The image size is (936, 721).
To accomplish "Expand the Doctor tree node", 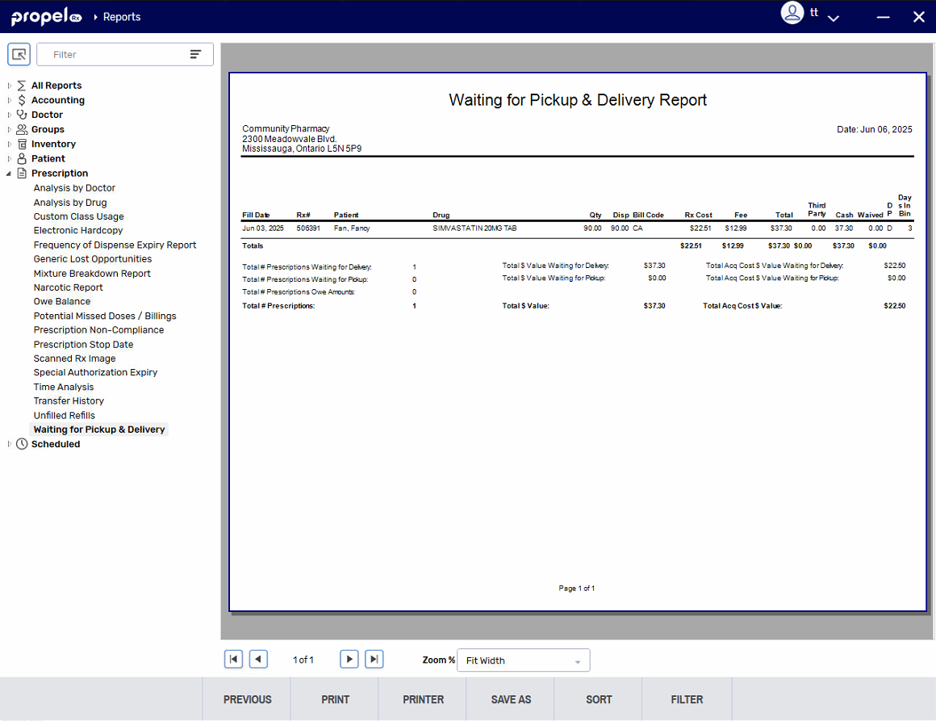I will 9,115.
